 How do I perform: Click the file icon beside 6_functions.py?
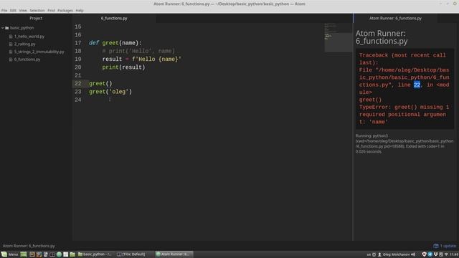coord(11,59)
